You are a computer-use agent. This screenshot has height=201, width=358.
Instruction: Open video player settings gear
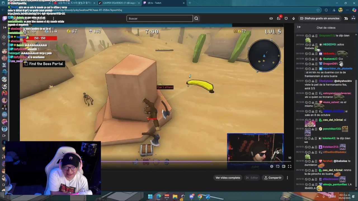272,166
